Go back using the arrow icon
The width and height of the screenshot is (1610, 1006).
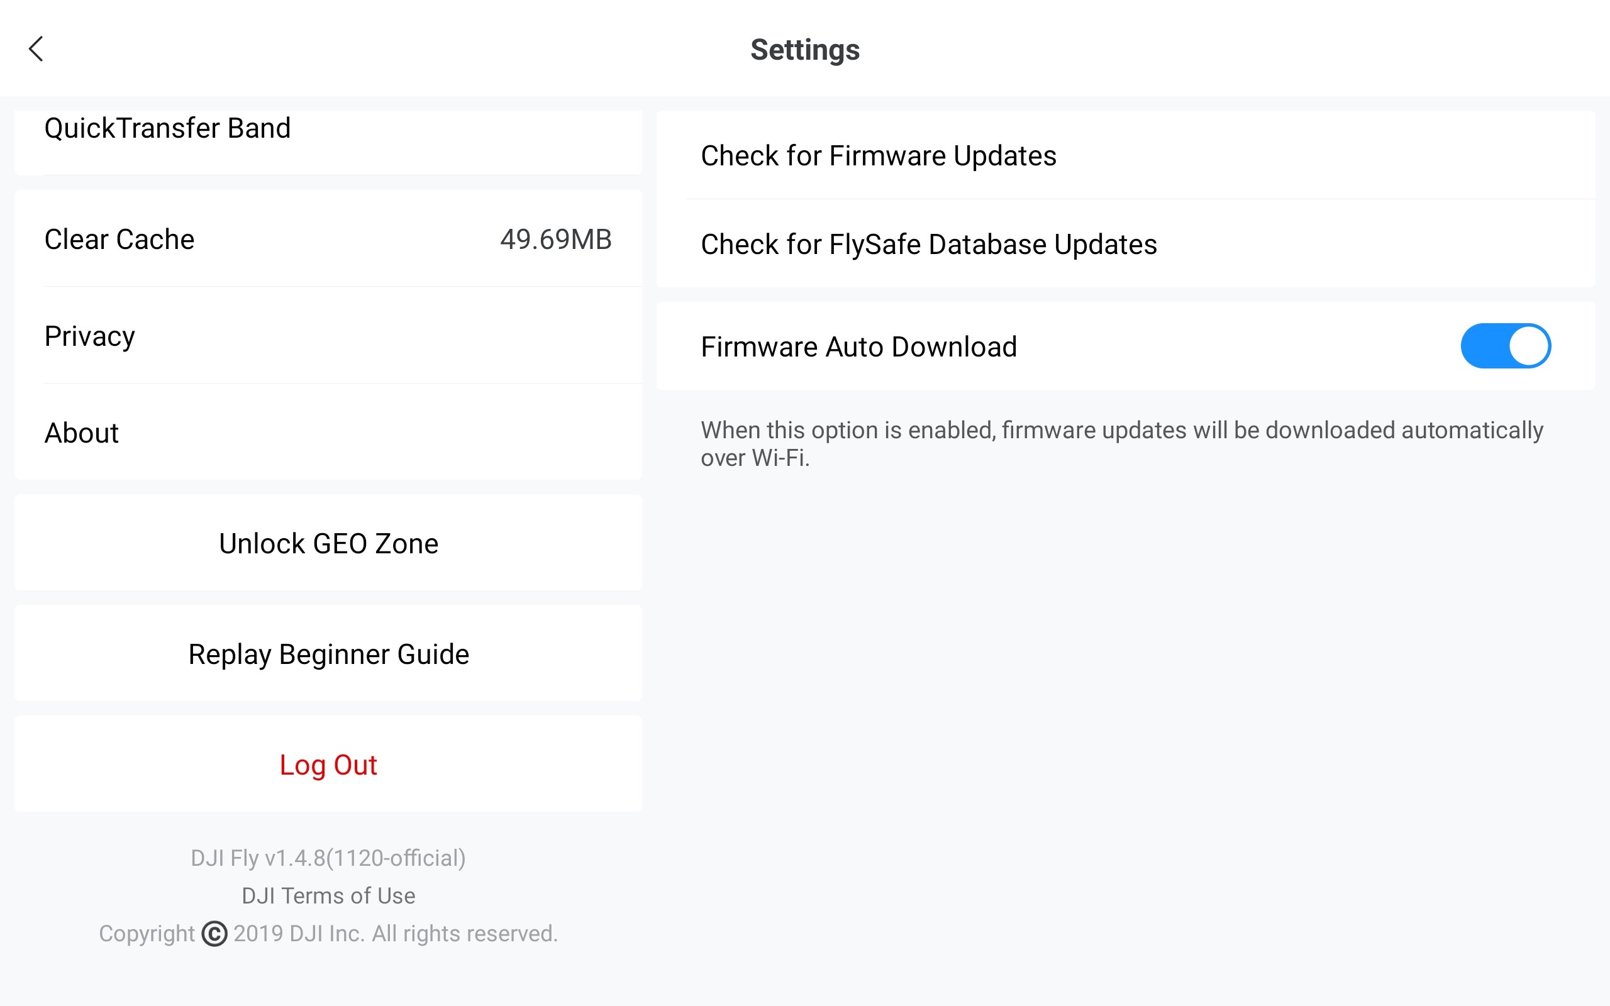click(x=36, y=49)
